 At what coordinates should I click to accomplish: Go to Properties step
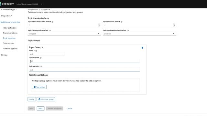point(6,16)
